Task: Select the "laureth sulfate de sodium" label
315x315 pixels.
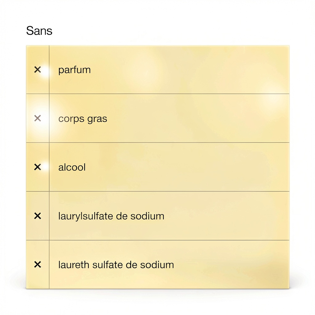Action: (116, 265)
